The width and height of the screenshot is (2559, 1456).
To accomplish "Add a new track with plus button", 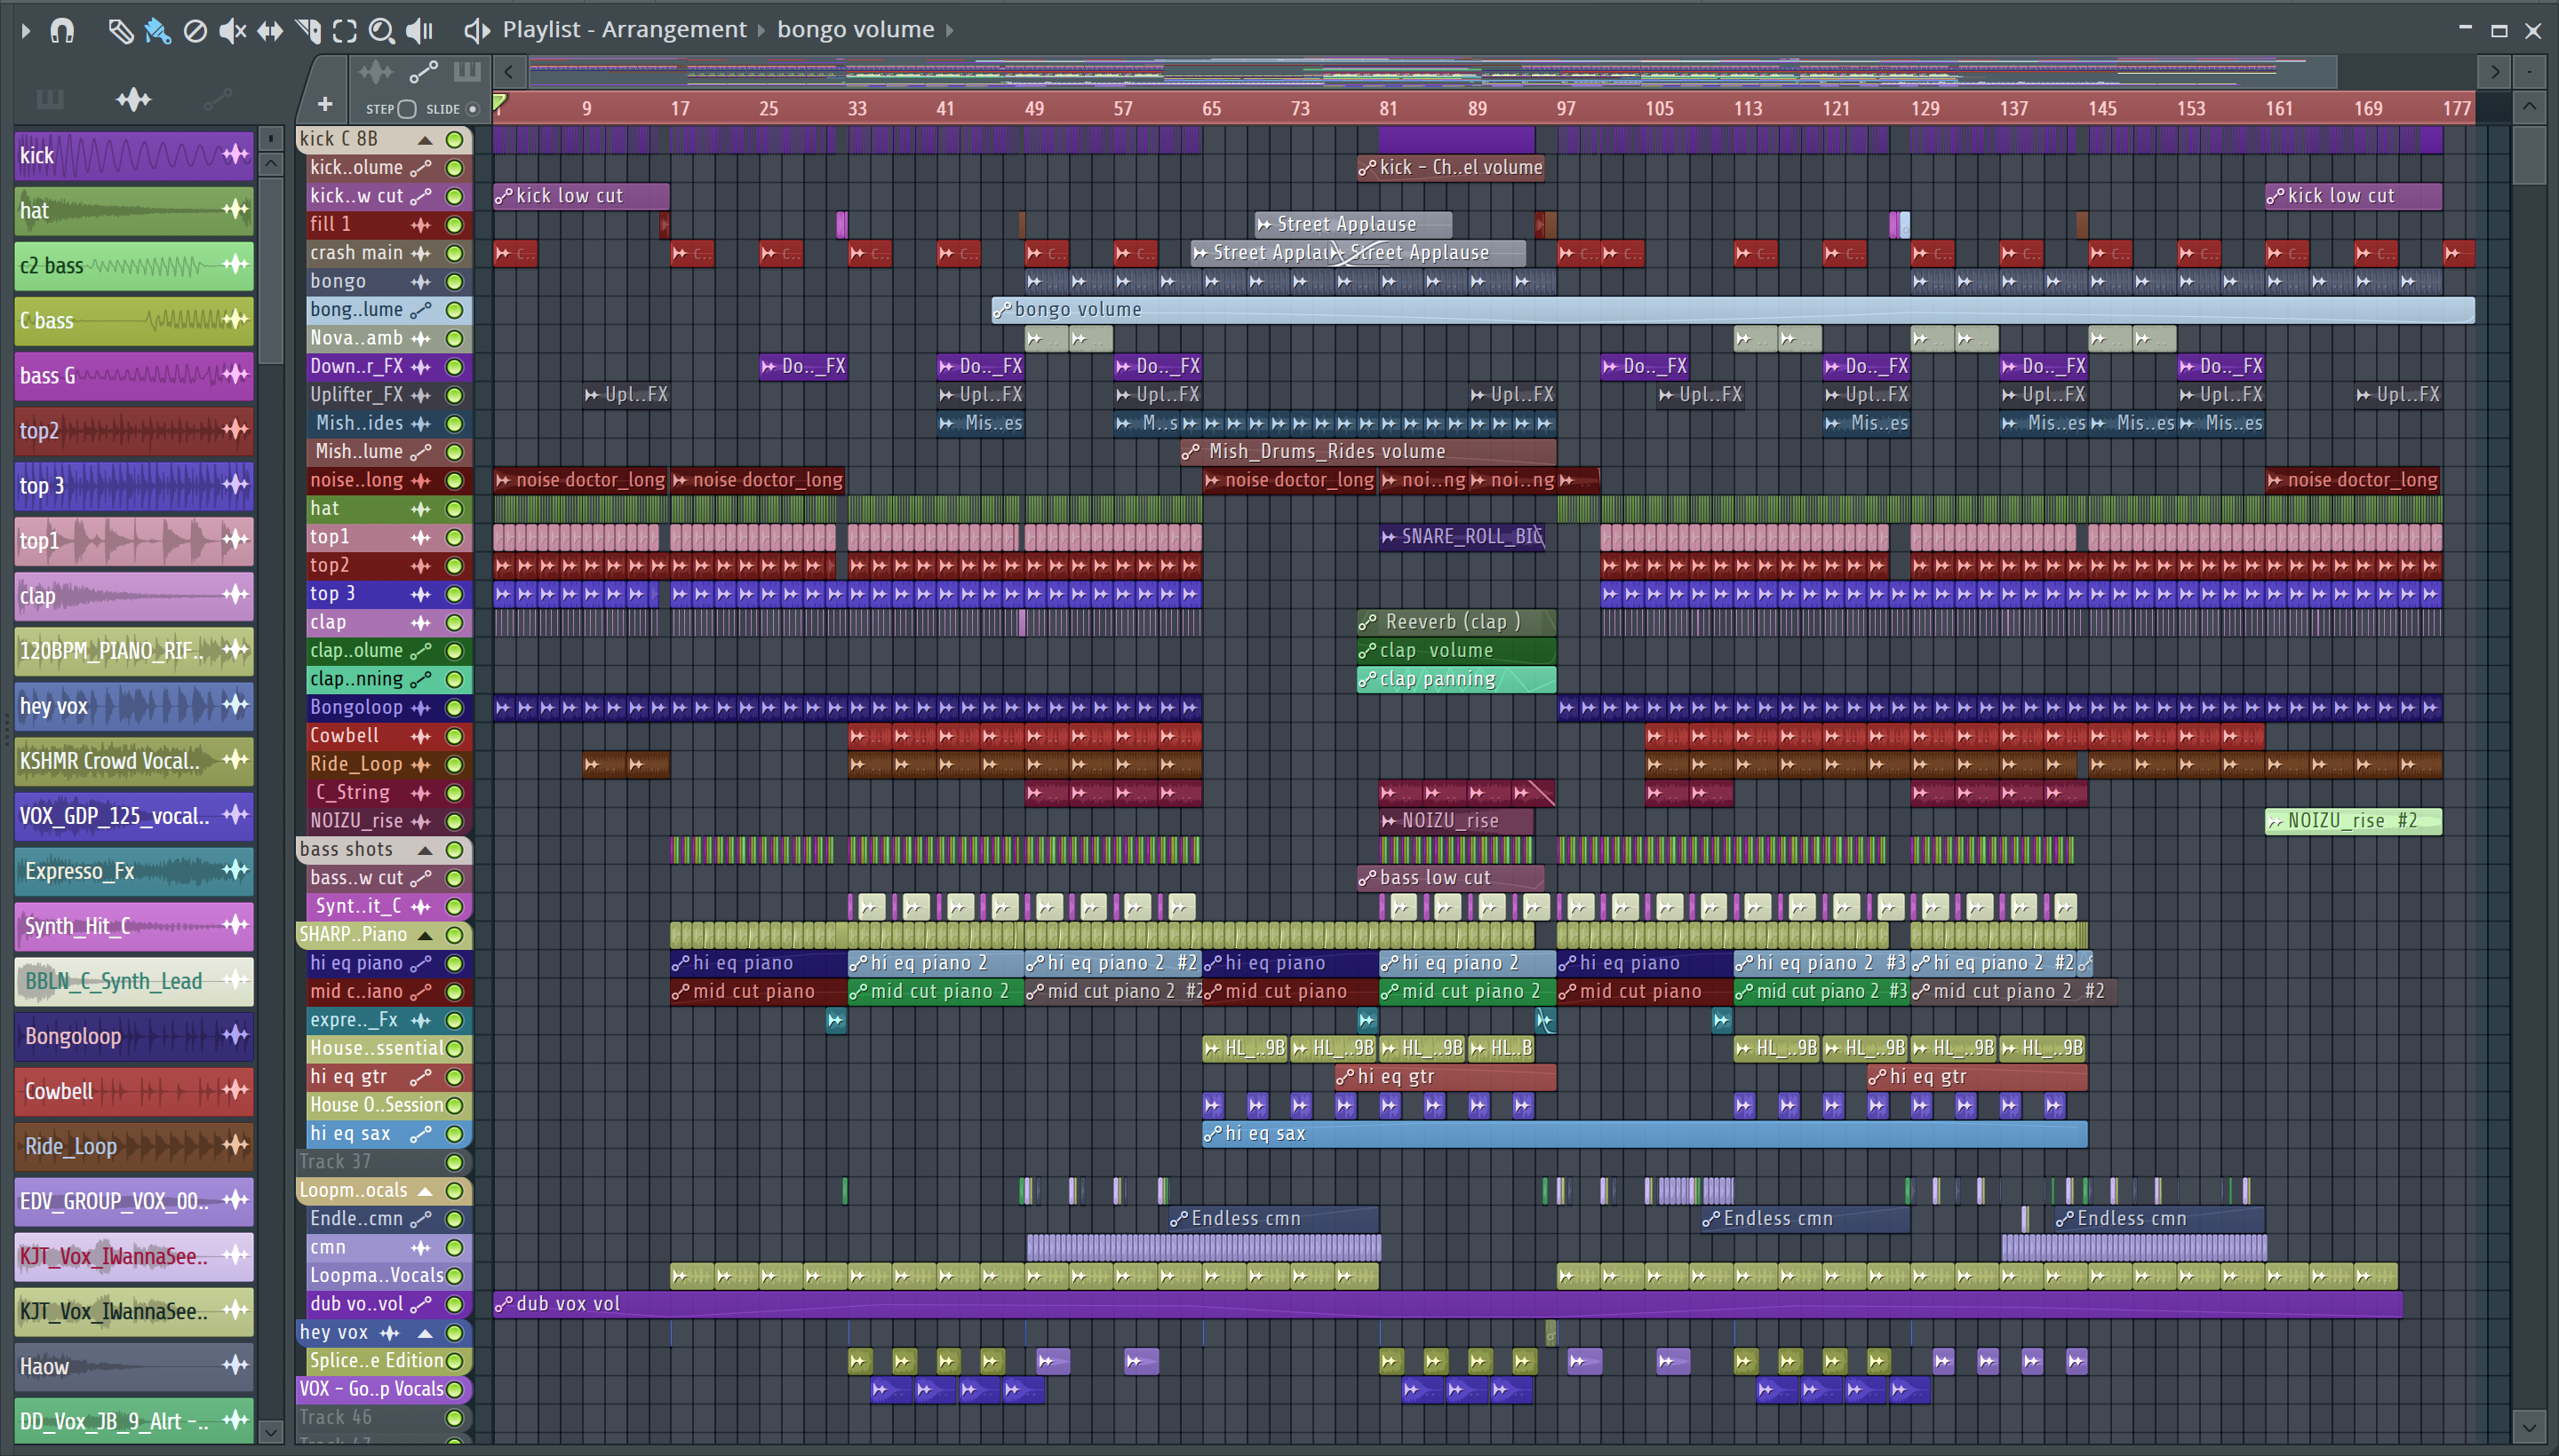I will coord(324,104).
